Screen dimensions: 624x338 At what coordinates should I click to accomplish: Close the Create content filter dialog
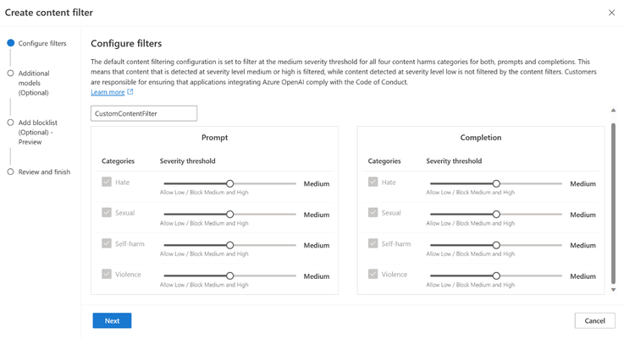[611, 13]
